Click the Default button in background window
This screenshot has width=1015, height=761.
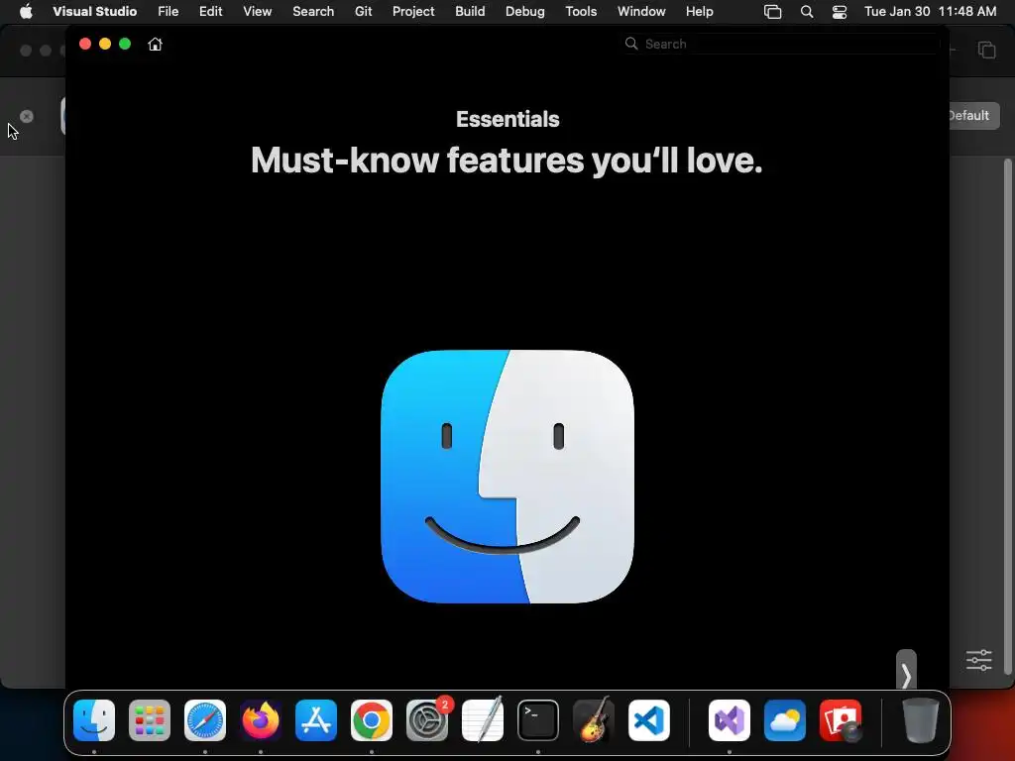[x=974, y=116]
